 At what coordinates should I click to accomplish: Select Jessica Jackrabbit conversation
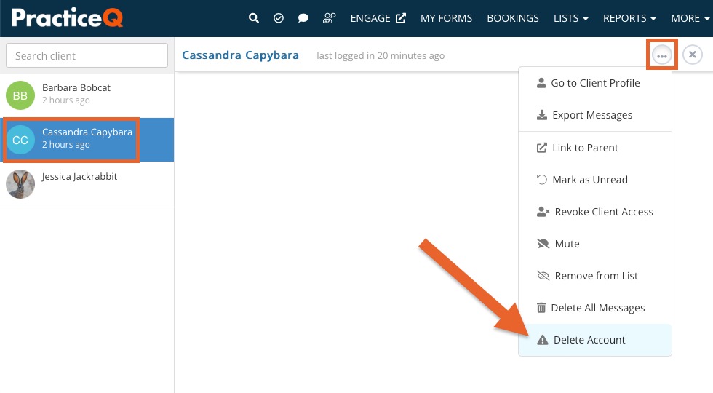(87, 184)
